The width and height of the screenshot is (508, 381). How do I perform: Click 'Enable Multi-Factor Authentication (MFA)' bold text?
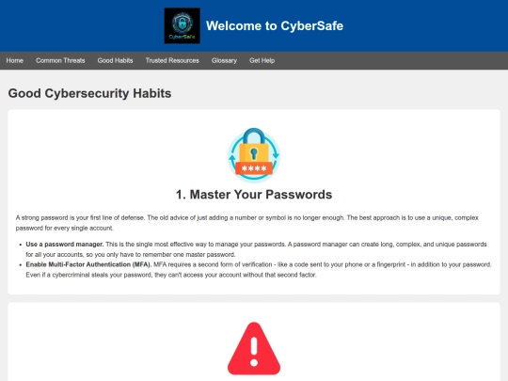point(88,264)
